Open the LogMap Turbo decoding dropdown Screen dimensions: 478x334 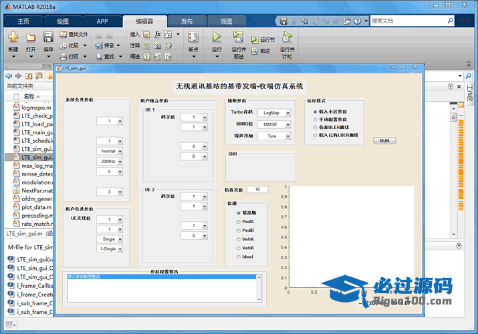274,113
